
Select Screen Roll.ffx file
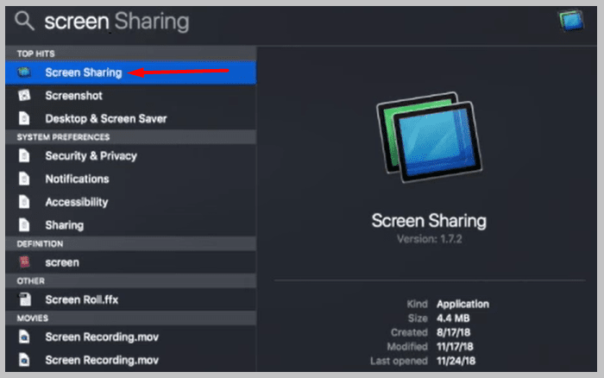tap(130, 299)
